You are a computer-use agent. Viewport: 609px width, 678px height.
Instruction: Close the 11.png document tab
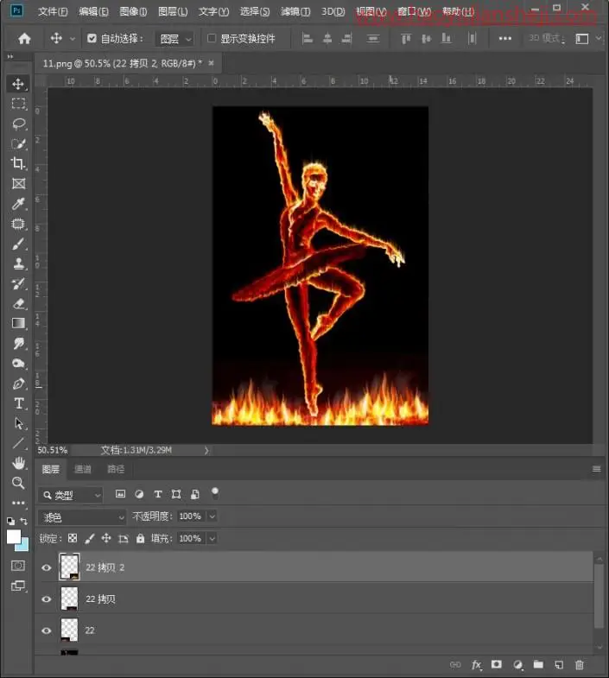pos(211,63)
